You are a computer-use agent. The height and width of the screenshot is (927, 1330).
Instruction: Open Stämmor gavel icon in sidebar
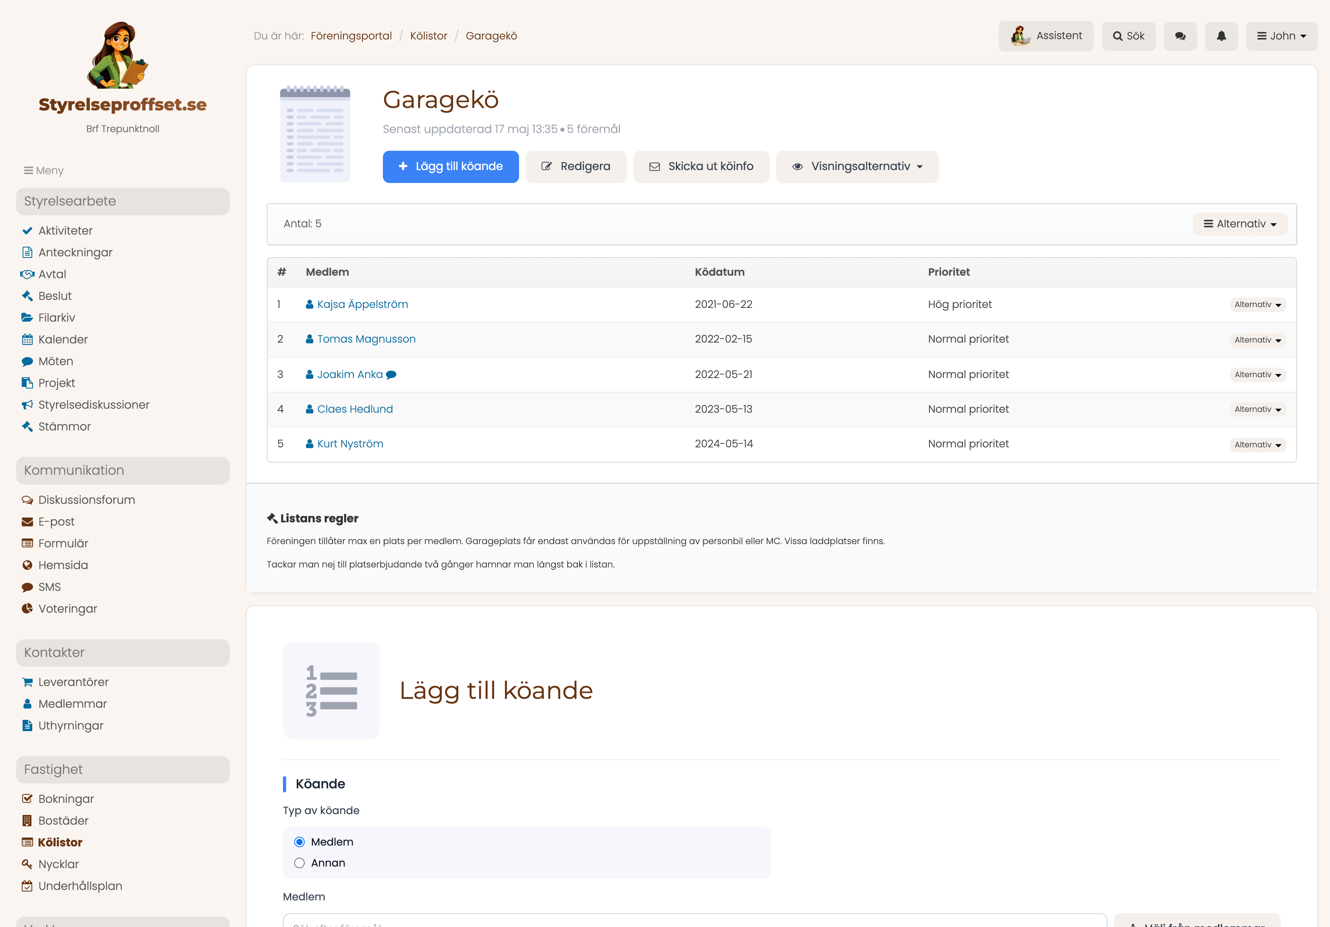click(27, 426)
